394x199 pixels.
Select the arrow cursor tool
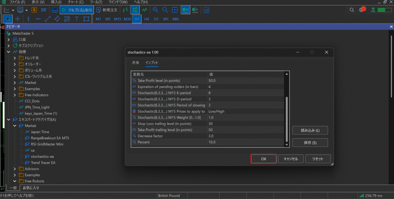(8, 19)
